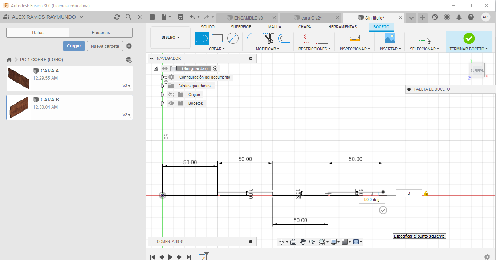
Task: Switch to the SUPERFICIE tab
Action: (x=241, y=27)
